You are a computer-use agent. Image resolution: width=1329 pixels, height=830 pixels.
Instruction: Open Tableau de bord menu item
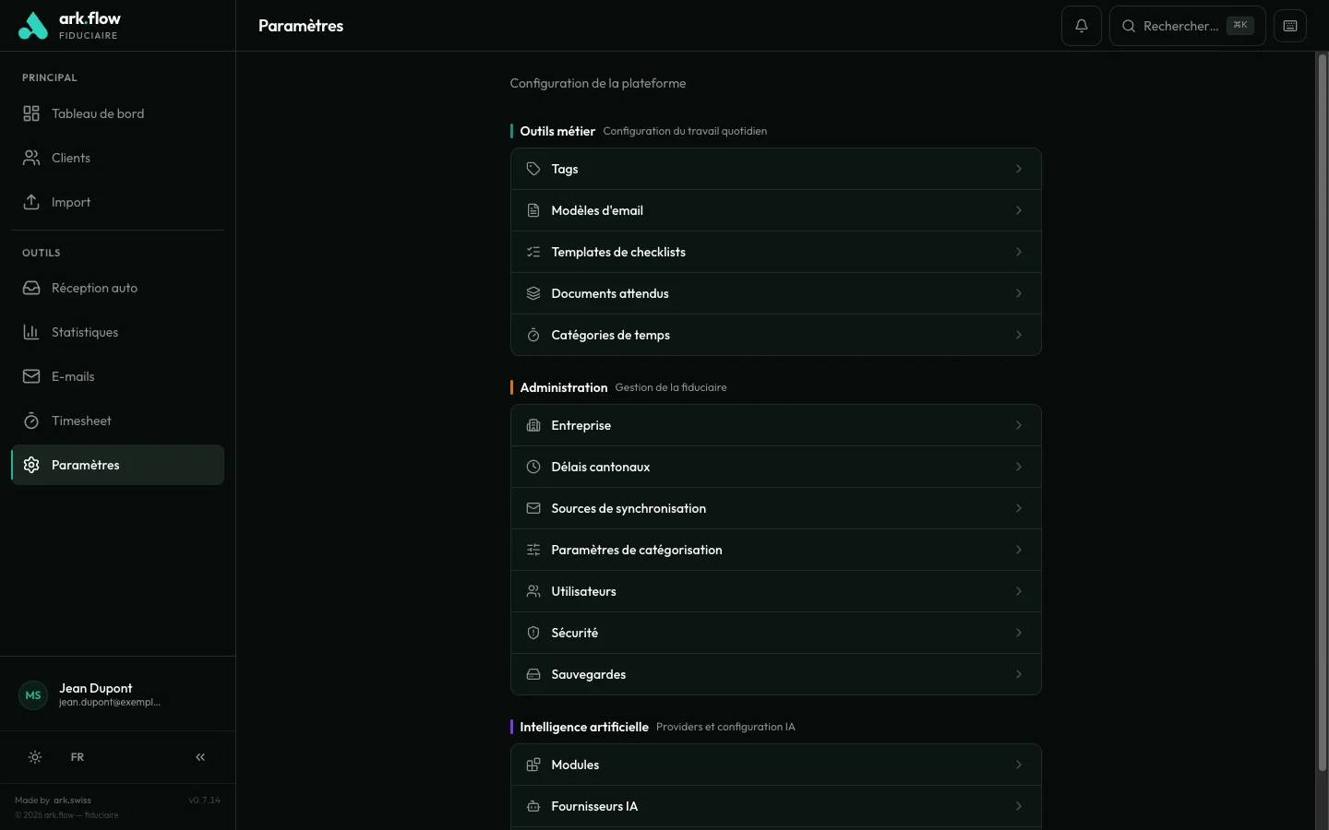point(117,113)
